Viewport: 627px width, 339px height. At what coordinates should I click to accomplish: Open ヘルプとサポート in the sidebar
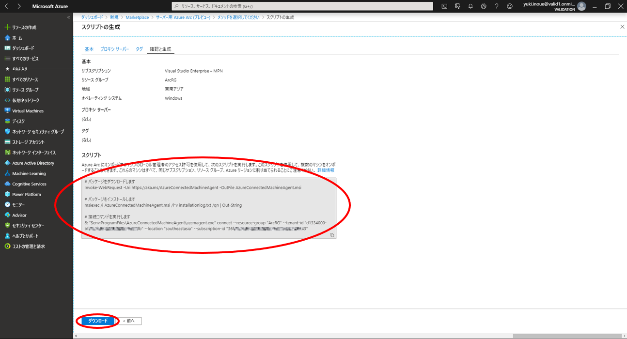point(25,236)
